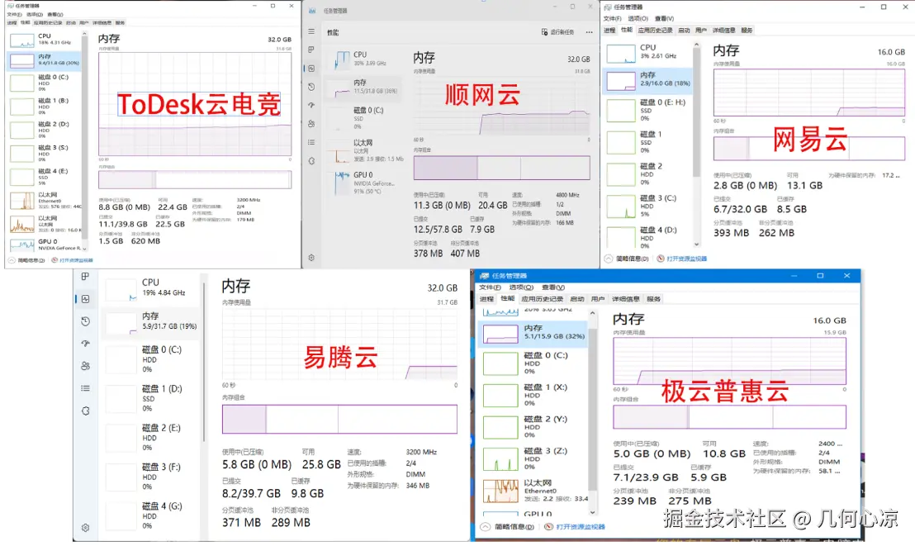
Task: Click sidebar scroll-down arrow in 极云普惠云 window
Action: click(592, 512)
